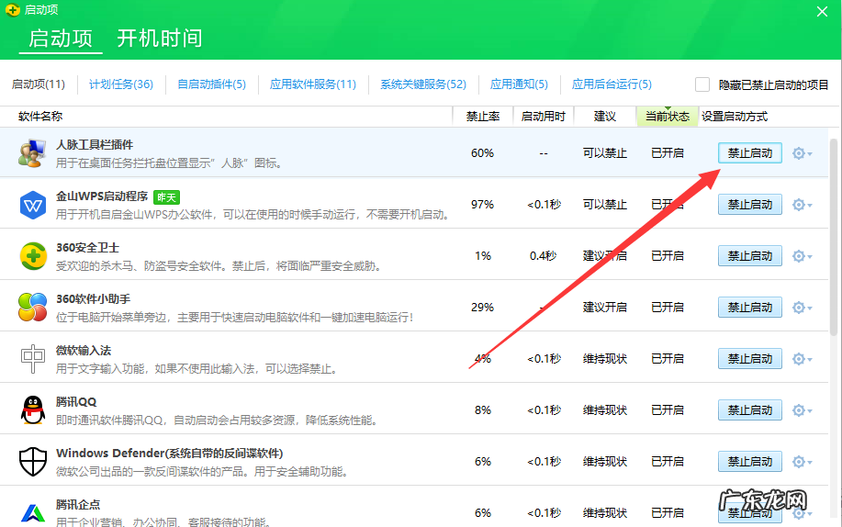Click the 60% 禁止率 value
This screenshot has height=527, width=842.
[x=482, y=153]
